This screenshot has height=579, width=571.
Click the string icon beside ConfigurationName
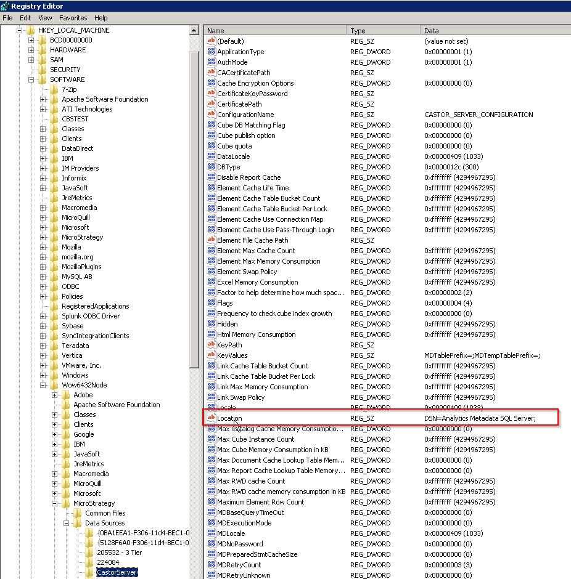pos(211,115)
